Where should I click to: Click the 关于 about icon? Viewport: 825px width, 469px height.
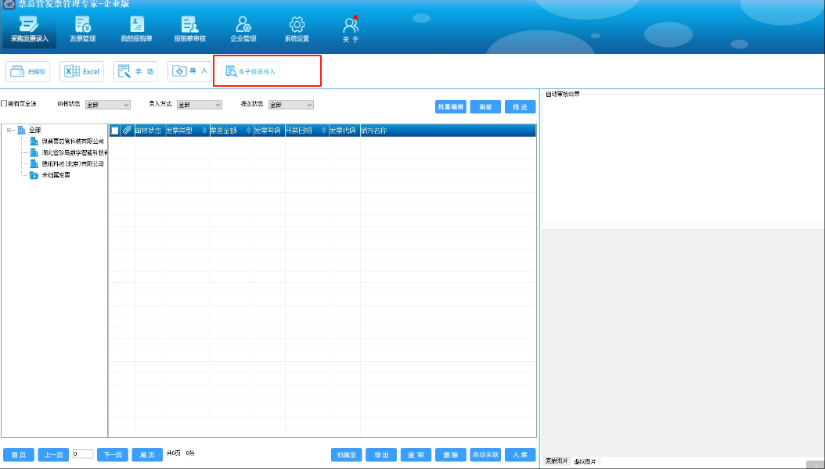pyautogui.click(x=350, y=29)
